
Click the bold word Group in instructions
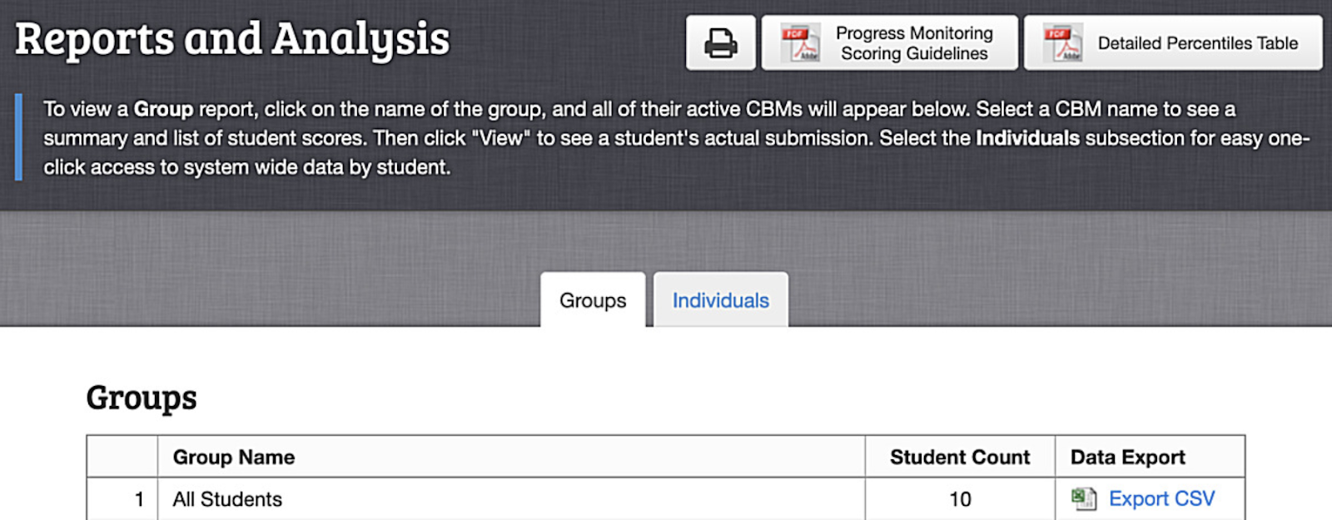163,109
